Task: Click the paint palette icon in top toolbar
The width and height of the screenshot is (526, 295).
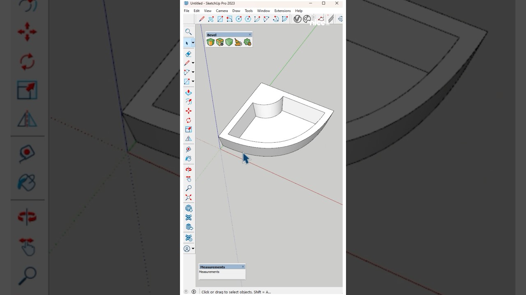Action: [307, 19]
